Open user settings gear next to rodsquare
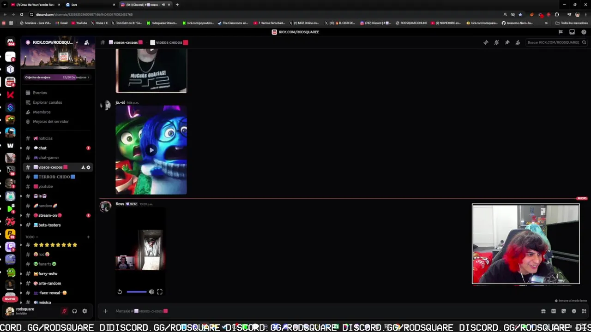Viewport: 591px width, 332px height. coord(84,311)
